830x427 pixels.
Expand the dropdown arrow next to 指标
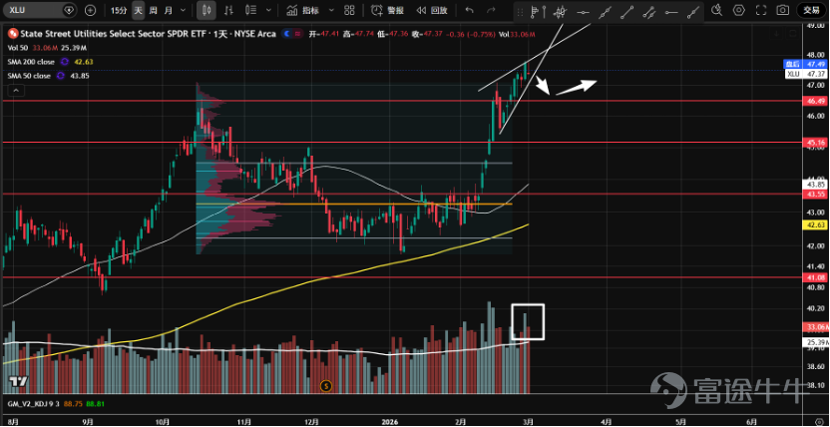[331, 10]
